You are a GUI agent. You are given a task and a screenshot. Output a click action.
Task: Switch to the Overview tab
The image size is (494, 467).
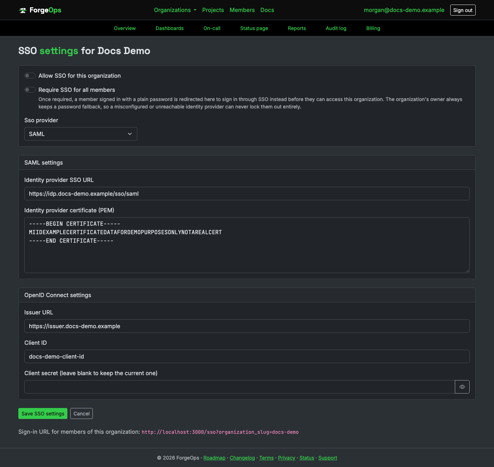[x=125, y=28]
